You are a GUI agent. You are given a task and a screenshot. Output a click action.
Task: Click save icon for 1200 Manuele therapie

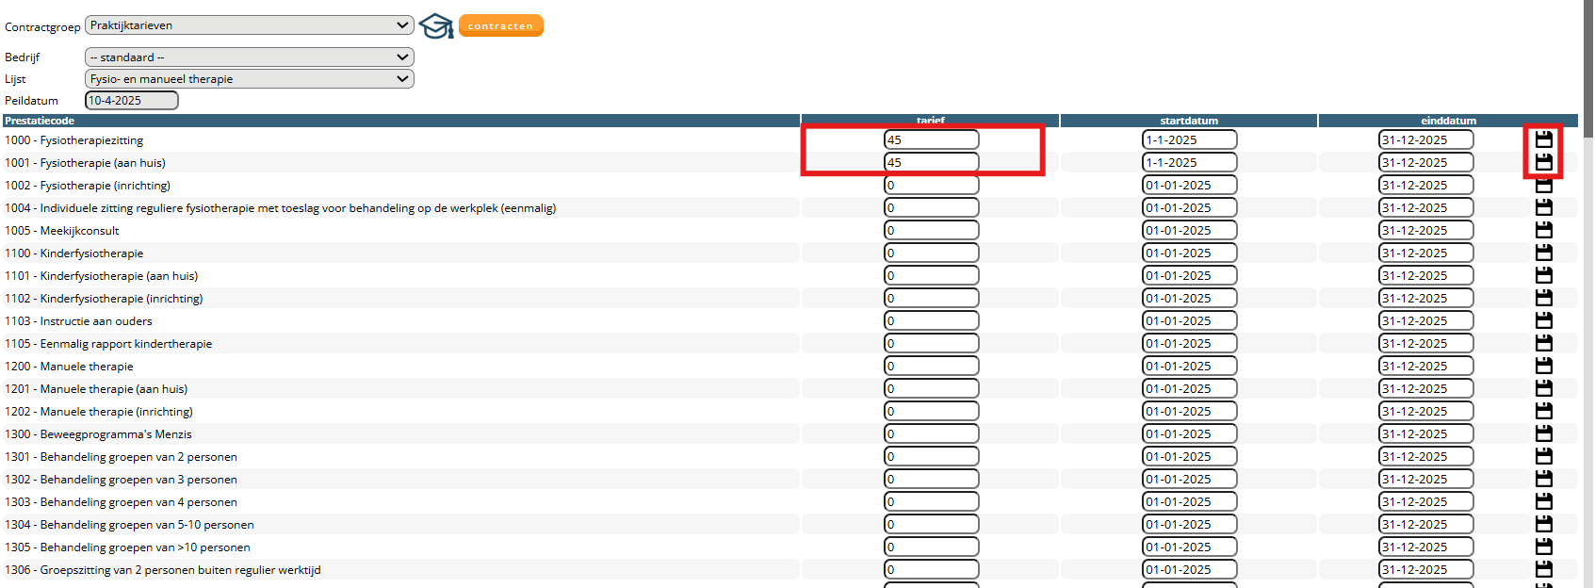click(x=1543, y=366)
